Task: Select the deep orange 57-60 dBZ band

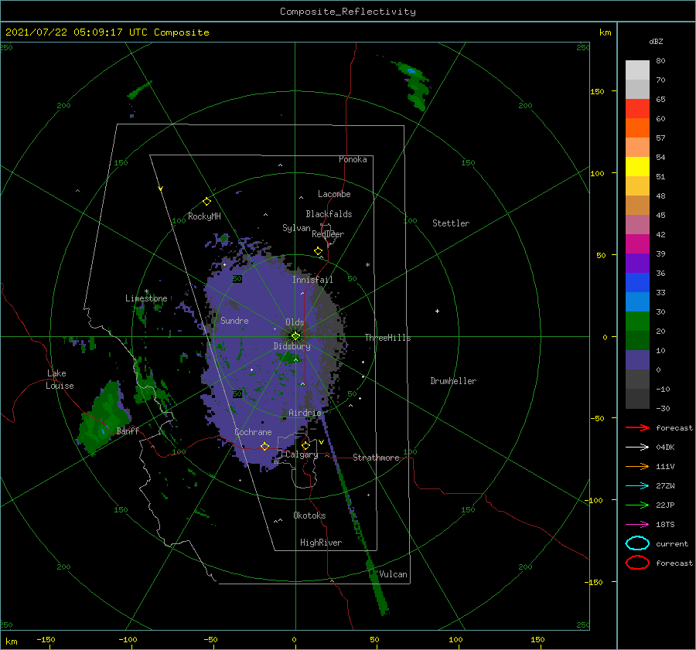Action: (637, 128)
